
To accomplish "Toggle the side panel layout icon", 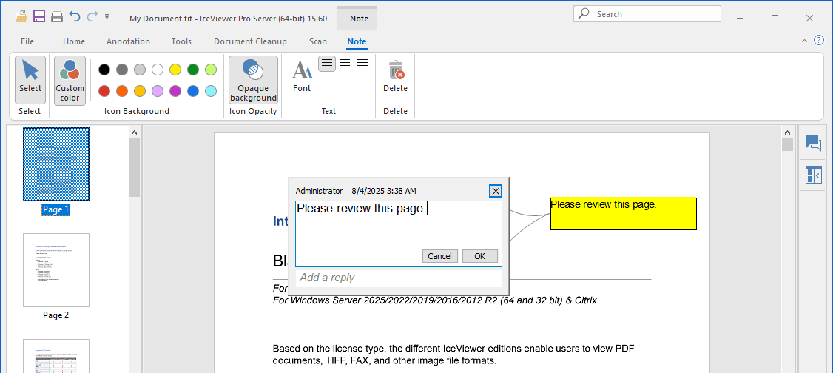I will (813, 175).
